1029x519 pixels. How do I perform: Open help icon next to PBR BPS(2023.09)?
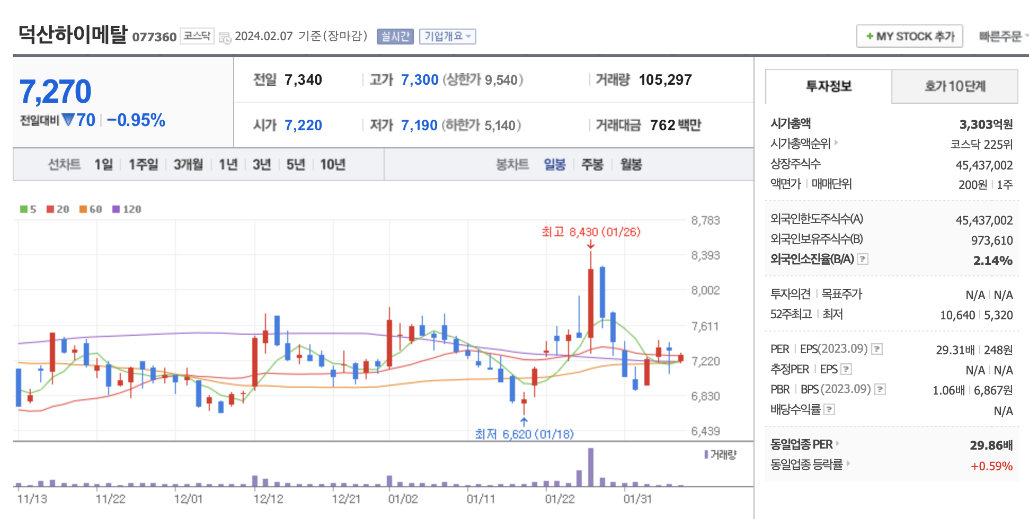(880, 389)
